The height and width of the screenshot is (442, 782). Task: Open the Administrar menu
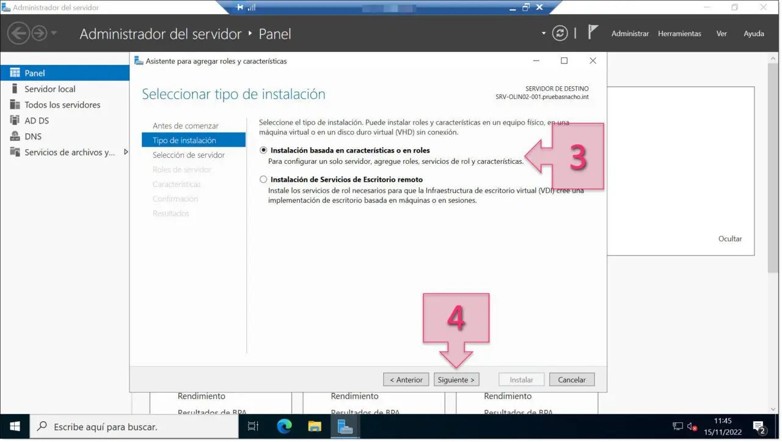(x=630, y=34)
